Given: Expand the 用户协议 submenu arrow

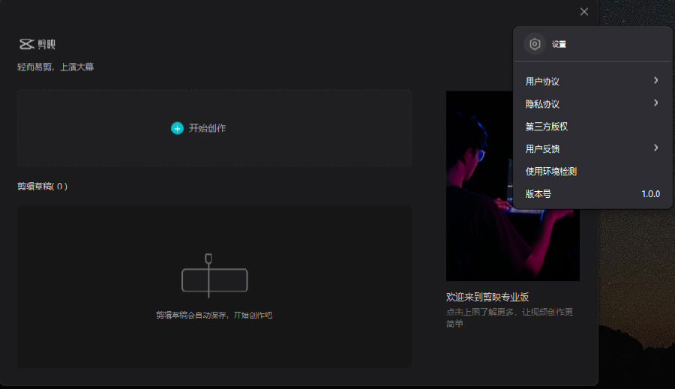Looking at the screenshot, I should (655, 80).
